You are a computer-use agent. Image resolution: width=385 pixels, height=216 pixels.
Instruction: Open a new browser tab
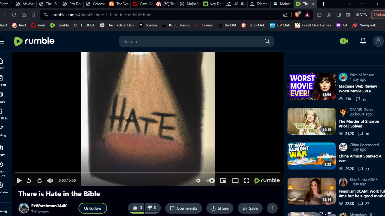[324, 4]
